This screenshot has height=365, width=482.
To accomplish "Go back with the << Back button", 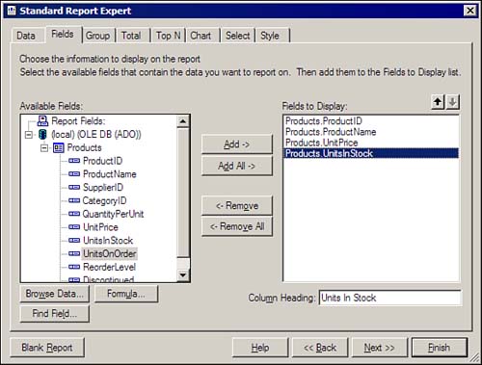I will (320, 348).
